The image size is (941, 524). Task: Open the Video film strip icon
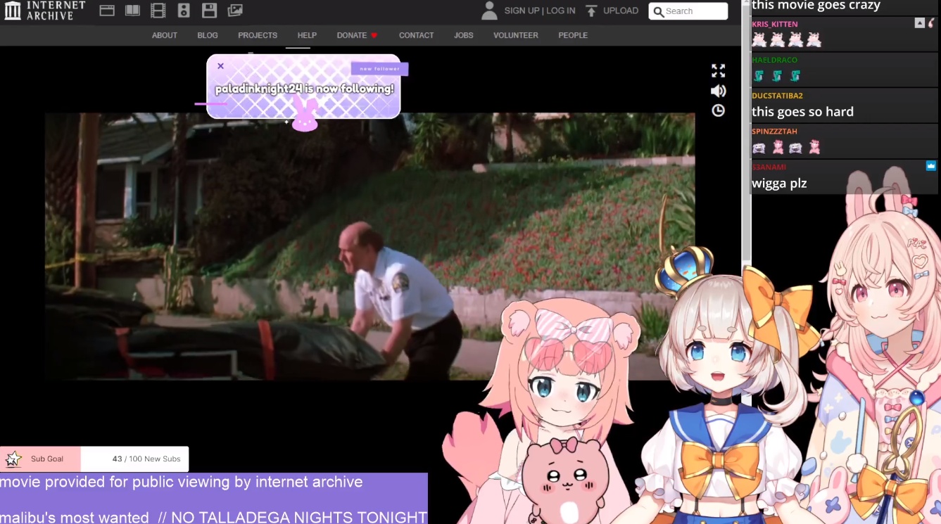coord(158,11)
